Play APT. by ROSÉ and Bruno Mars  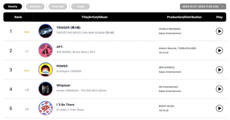219,50
